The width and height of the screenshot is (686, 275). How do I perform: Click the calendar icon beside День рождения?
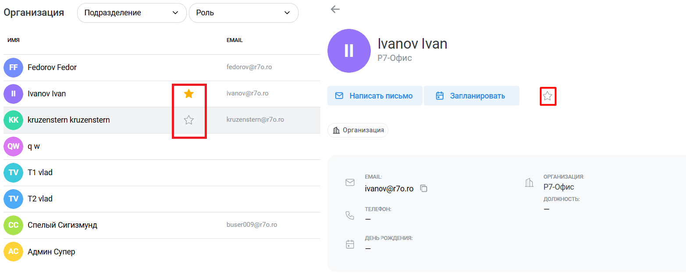[x=350, y=244]
